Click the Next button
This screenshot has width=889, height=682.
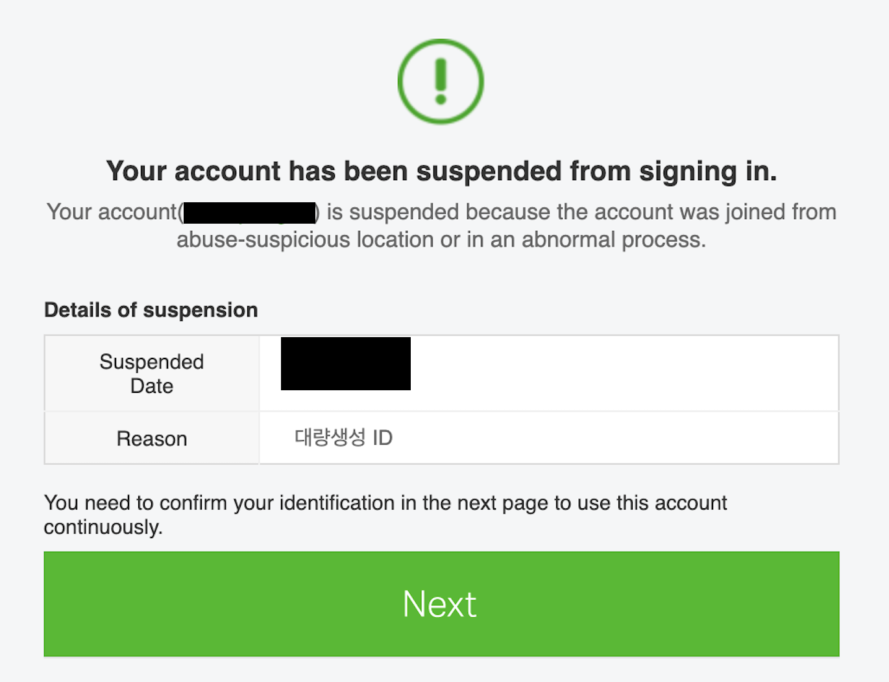point(441,604)
